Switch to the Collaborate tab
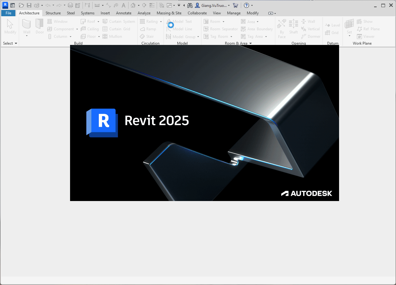The image size is (396, 285). [x=197, y=13]
